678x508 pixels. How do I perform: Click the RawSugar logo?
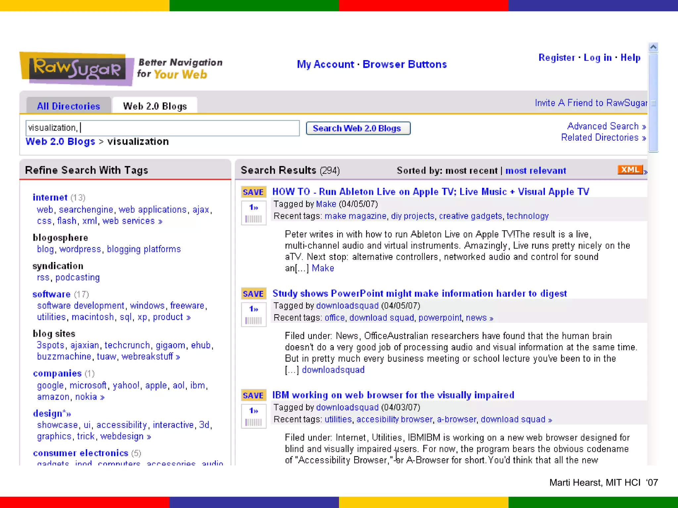(x=77, y=68)
